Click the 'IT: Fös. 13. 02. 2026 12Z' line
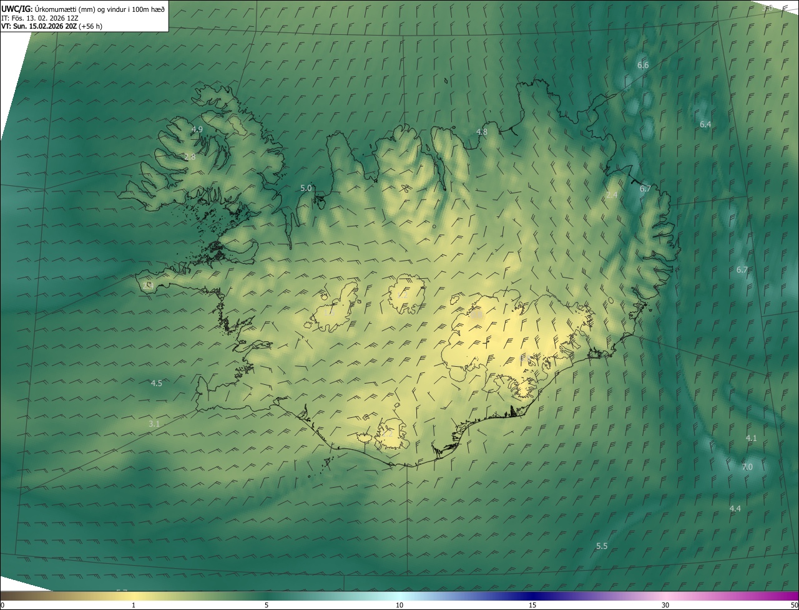Viewport: 799px width, 610px height. click(39, 17)
